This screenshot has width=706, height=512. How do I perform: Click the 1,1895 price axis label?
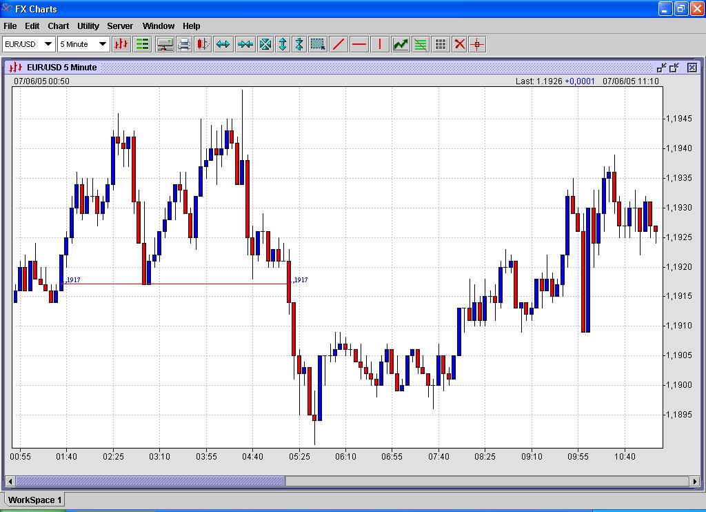[679, 414]
